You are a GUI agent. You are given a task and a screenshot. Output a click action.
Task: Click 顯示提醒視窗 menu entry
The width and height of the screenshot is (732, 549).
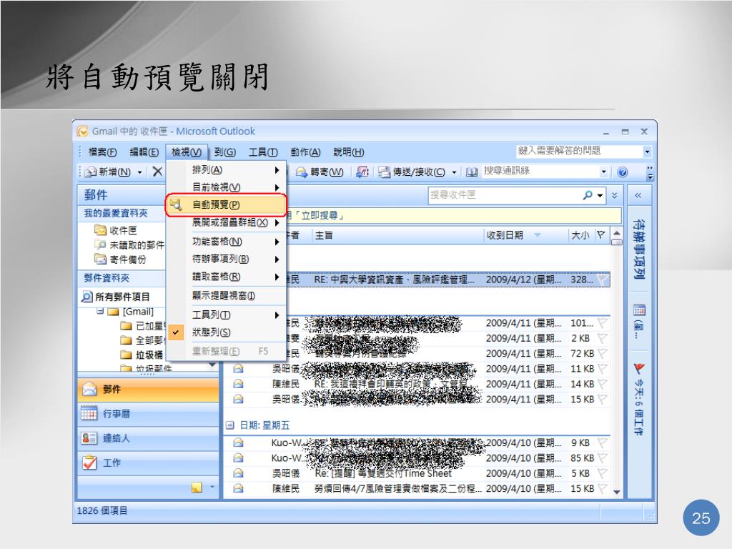226,296
